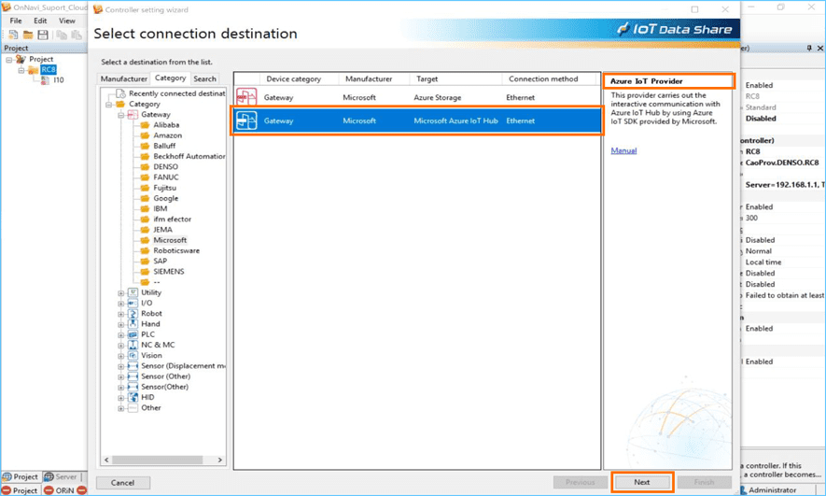The height and width of the screenshot is (496, 826).
Task: Click the New project toolbar icon
Action: coord(13,35)
